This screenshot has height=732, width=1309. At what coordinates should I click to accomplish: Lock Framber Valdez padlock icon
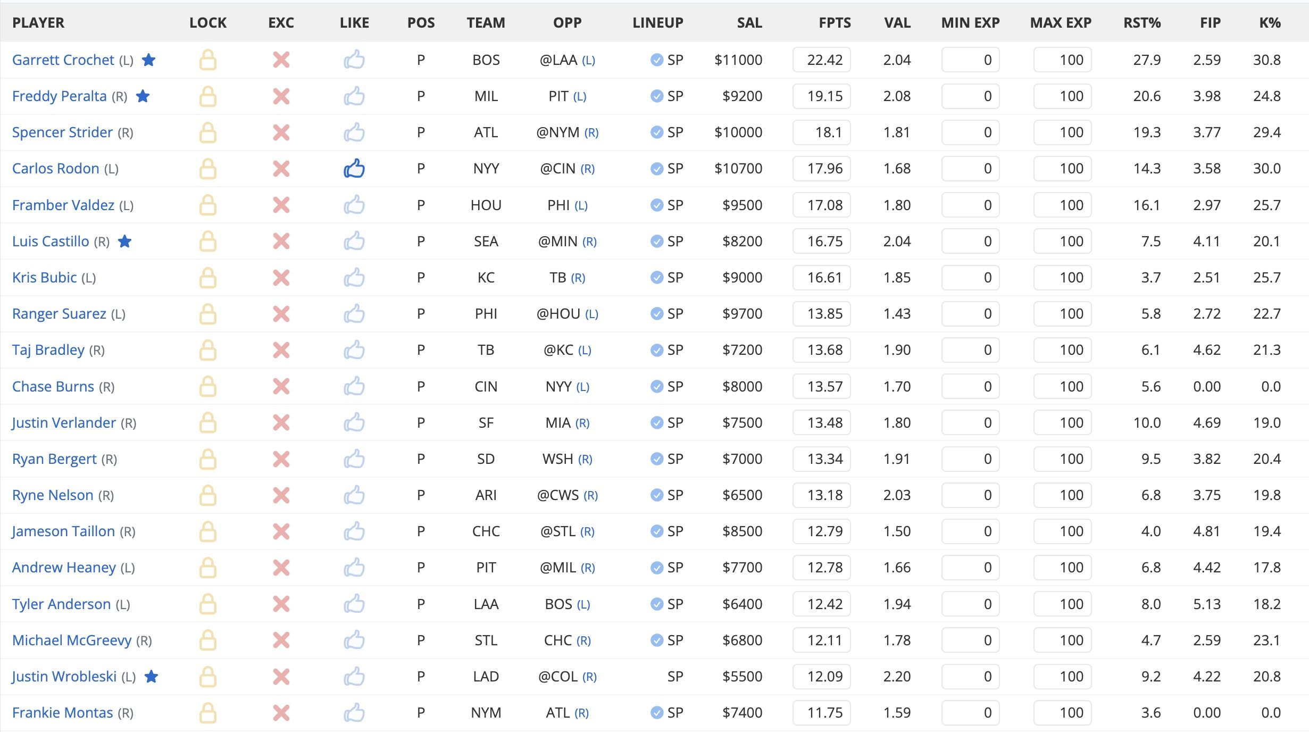[207, 205]
